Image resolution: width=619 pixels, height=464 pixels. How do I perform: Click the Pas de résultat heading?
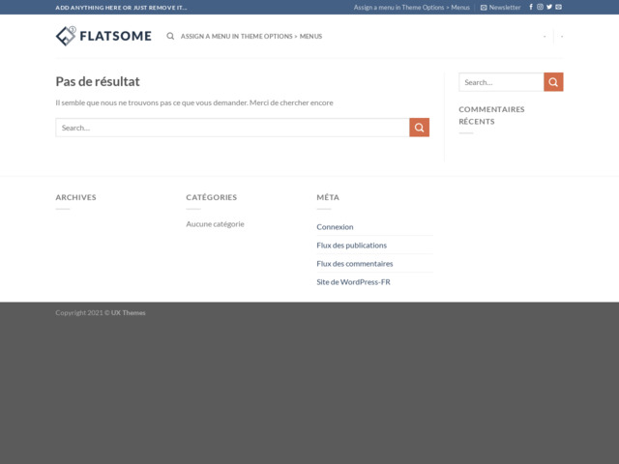pyautogui.click(x=98, y=82)
